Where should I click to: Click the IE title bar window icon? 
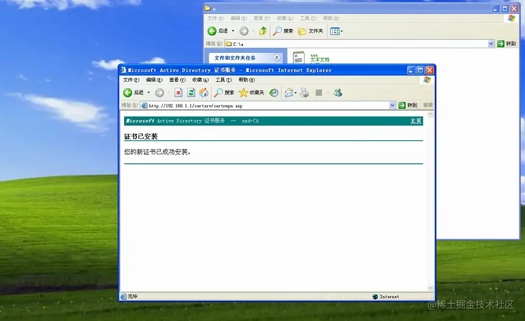(x=124, y=70)
